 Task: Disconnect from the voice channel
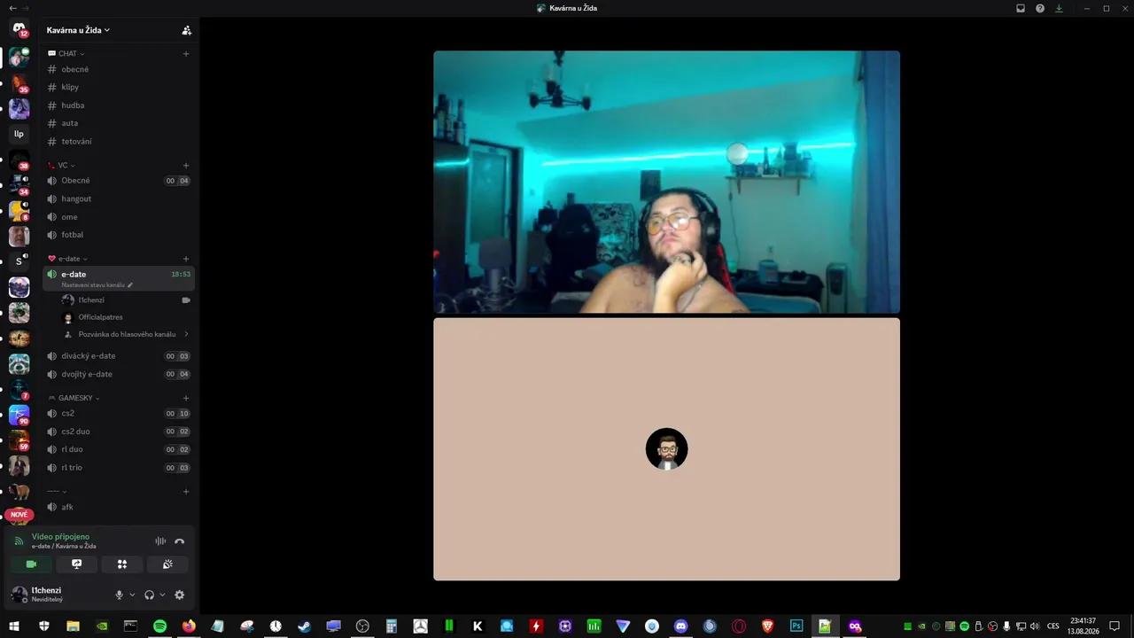(180, 541)
